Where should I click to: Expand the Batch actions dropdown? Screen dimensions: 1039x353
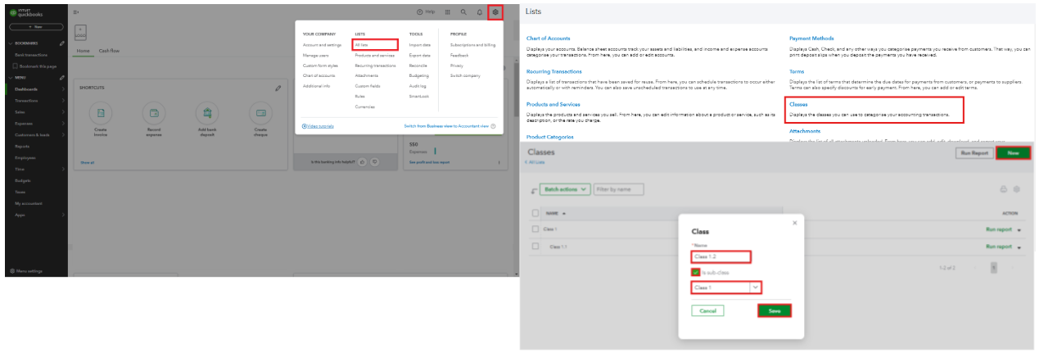(x=566, y=189)
